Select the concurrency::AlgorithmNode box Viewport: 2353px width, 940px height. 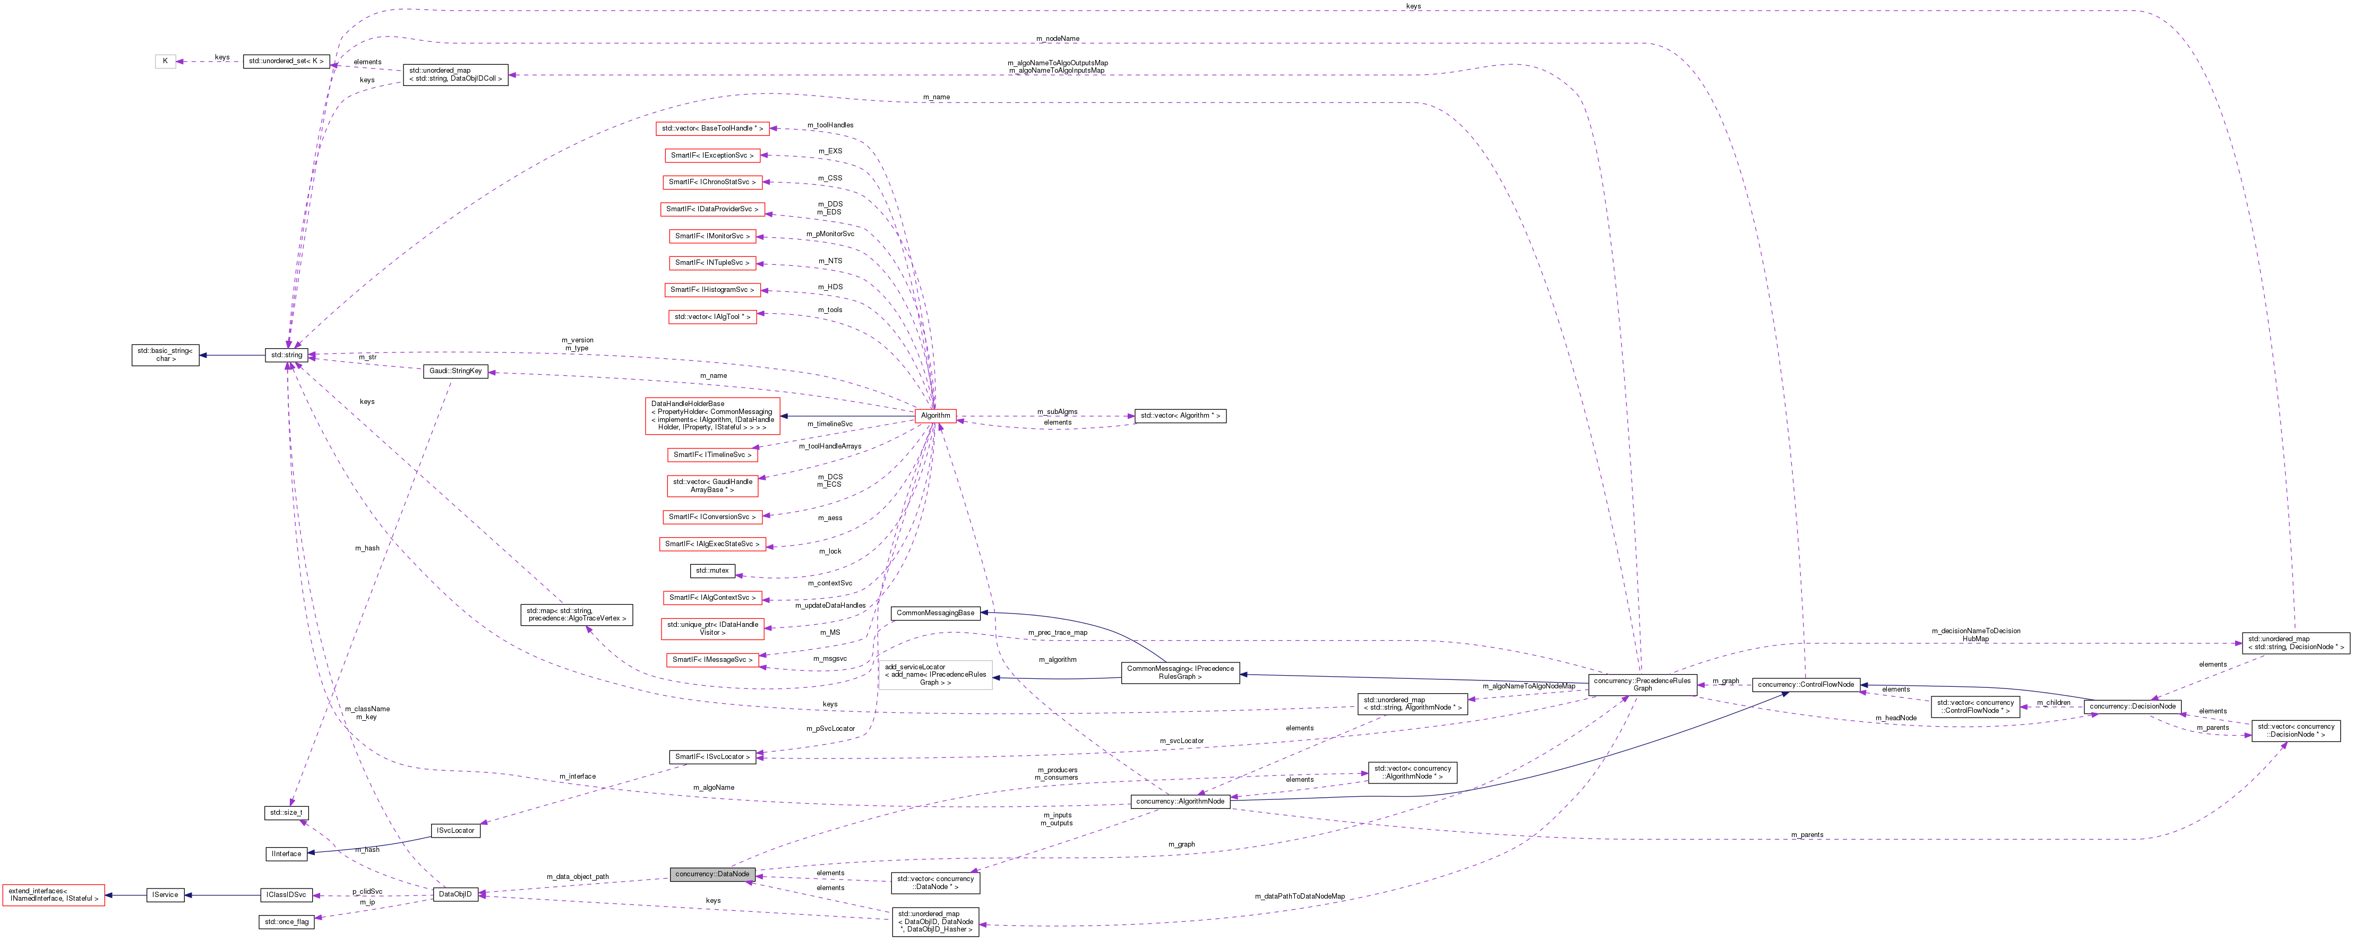[x=1180, y=802]
